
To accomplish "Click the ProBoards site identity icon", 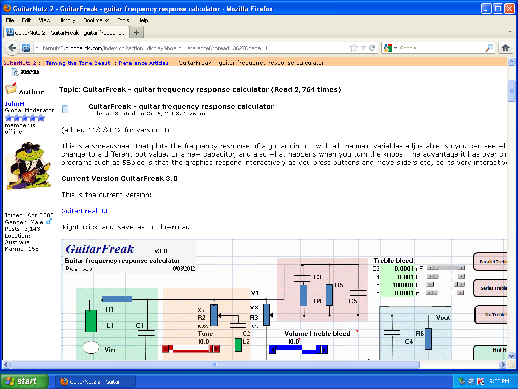I will [x=26, y=48].
